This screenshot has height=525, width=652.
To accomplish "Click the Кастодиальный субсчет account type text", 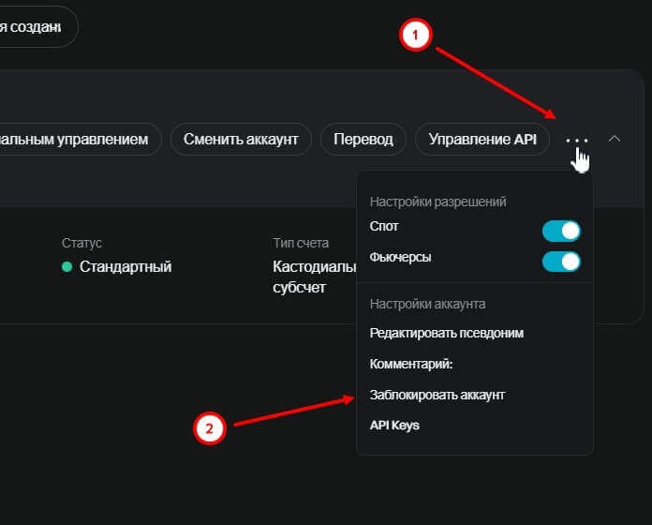I will click(314, 277).
